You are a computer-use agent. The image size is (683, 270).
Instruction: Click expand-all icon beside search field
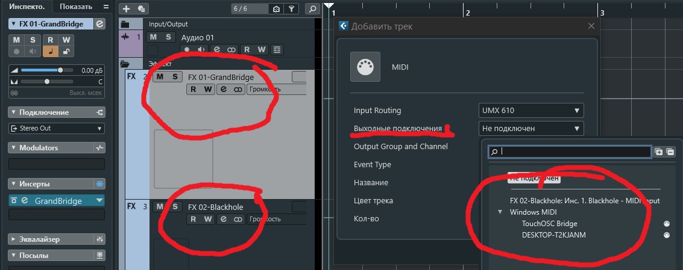pyautogui.click(x=659, y=152)
